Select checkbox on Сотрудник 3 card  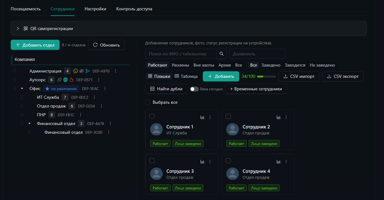pos(152,161)
